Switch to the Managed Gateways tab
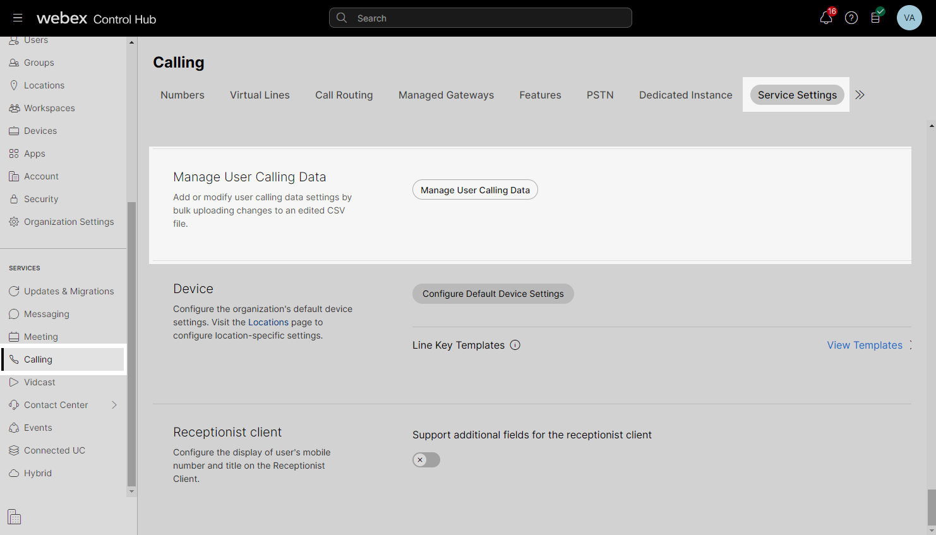 (447, 95)
